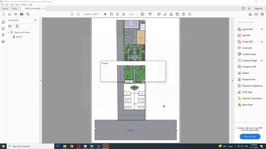Select the Sign draw tool icon
The image size is (266, 149).
(x=171, y=14)
